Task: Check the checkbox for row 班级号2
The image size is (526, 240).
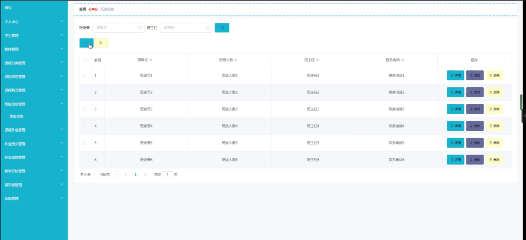Action: [85, 92]
